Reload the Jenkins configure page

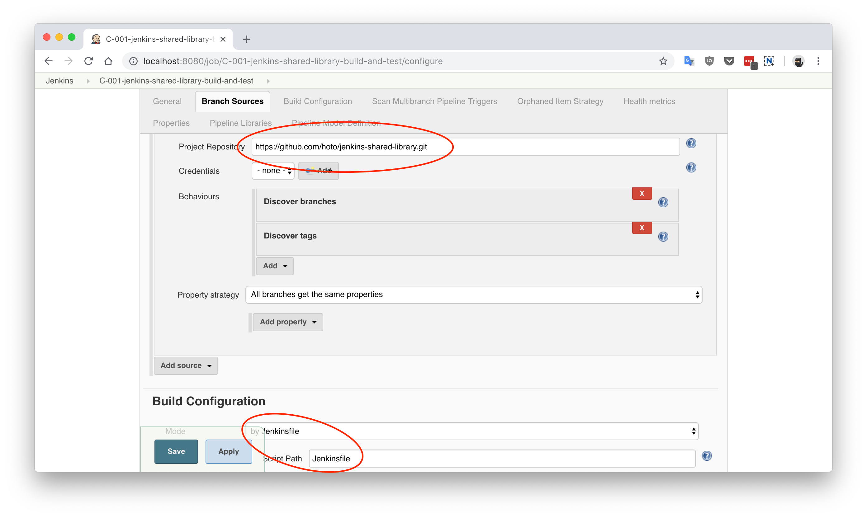click(88, 61)
